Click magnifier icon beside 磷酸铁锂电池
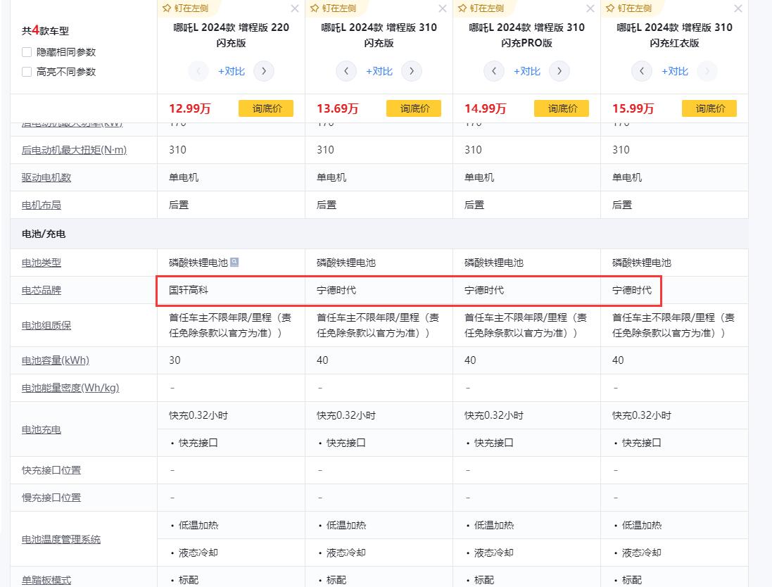Image resolution: width=772 pixels, height=587 pixels. point(234,262)
